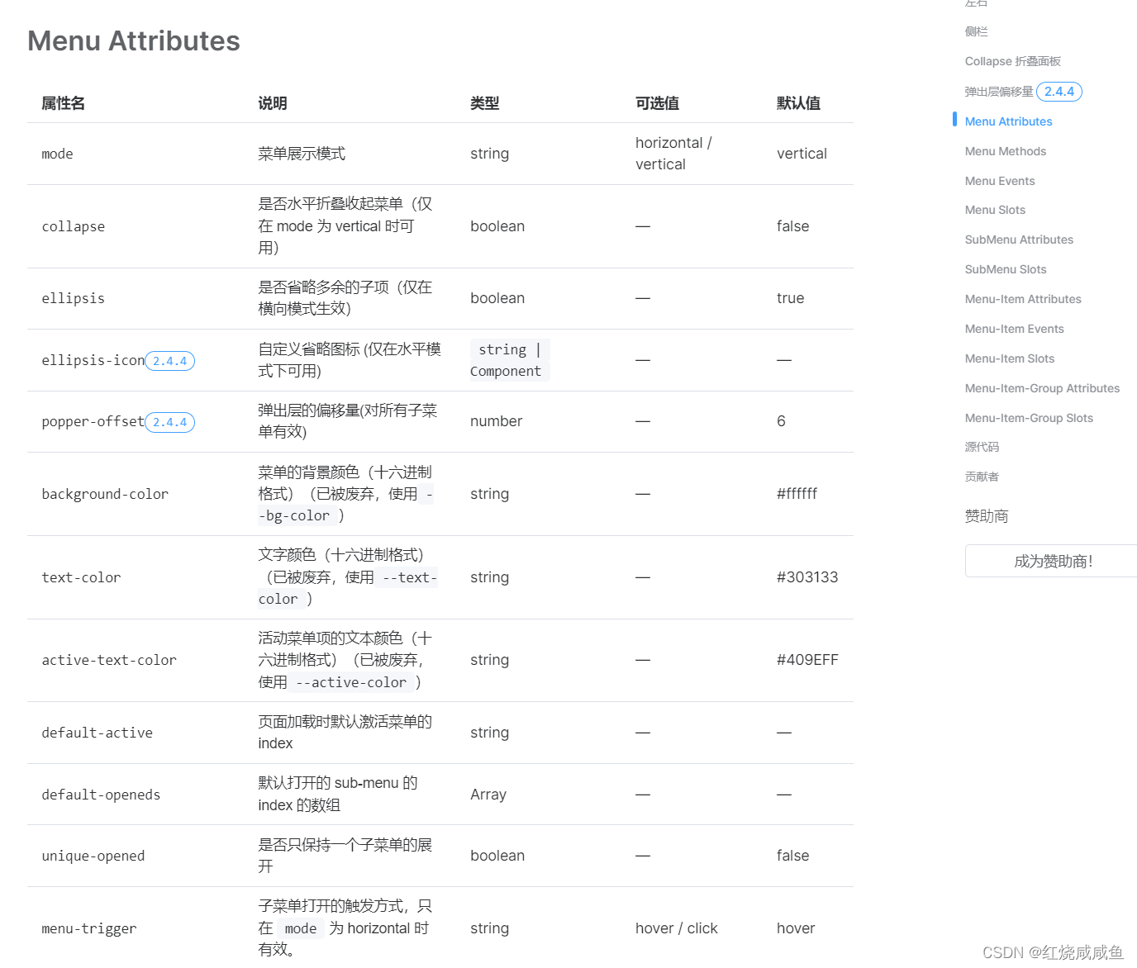Viewport: 1137px width, 968px height.
Task: Jump to Menu-Item Slots
Action: pyautogui.click(x=1009, y=358)
